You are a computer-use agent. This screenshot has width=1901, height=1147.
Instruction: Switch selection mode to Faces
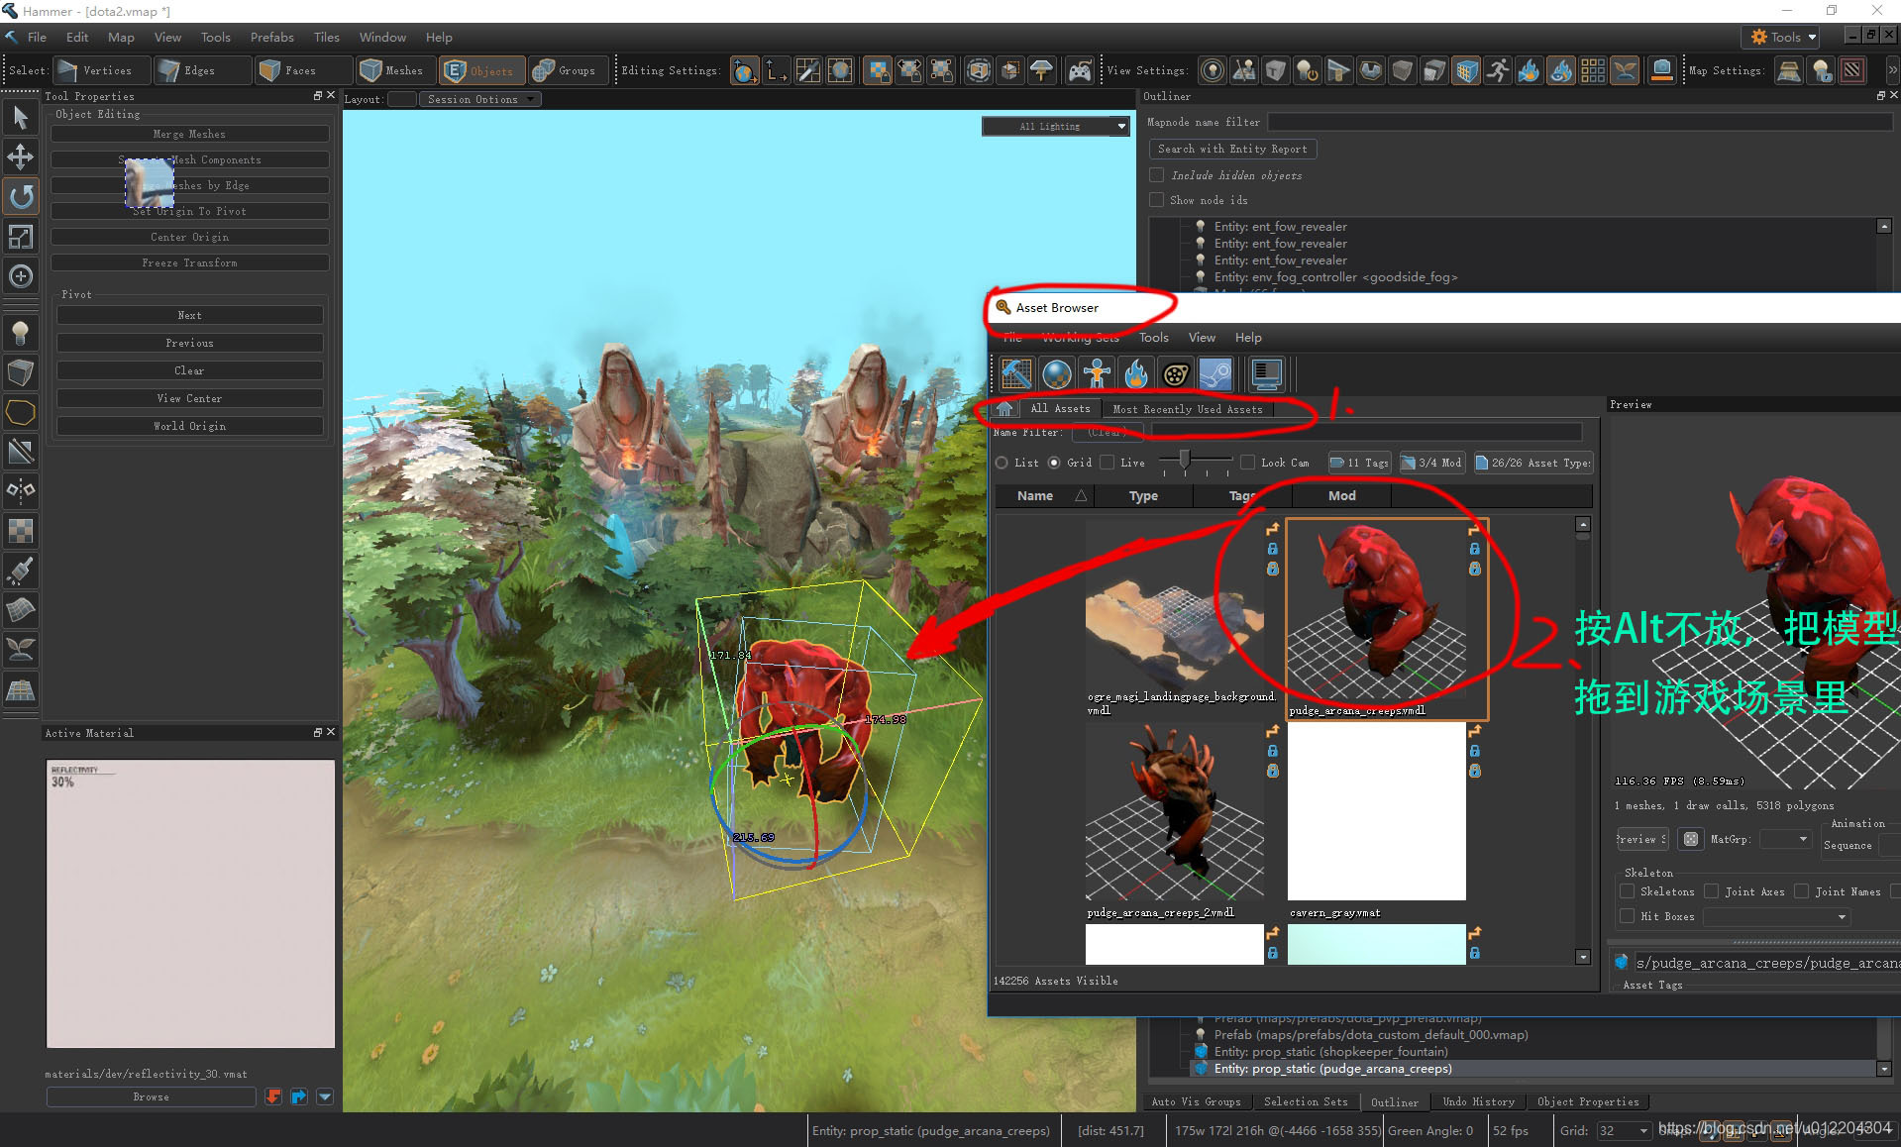tap(302, 70)
